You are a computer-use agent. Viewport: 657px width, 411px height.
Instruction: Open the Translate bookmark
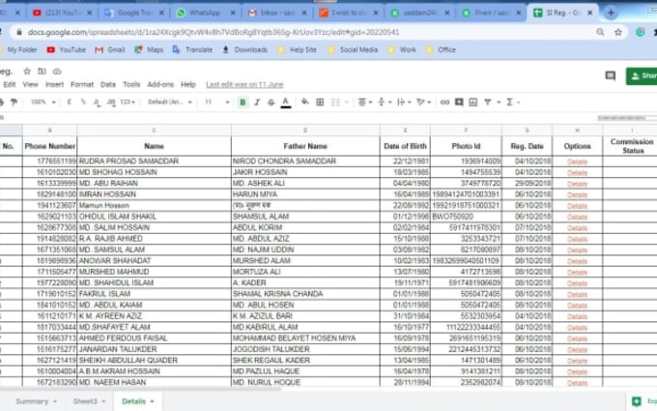click(x=192, y=50)
